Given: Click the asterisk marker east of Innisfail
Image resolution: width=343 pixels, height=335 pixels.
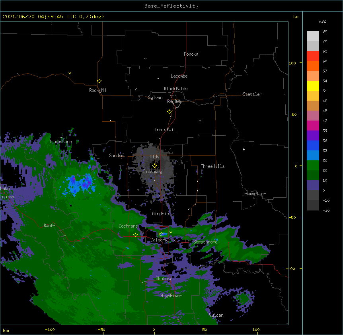Looking at the screenshot, I should tap(200, 121).
